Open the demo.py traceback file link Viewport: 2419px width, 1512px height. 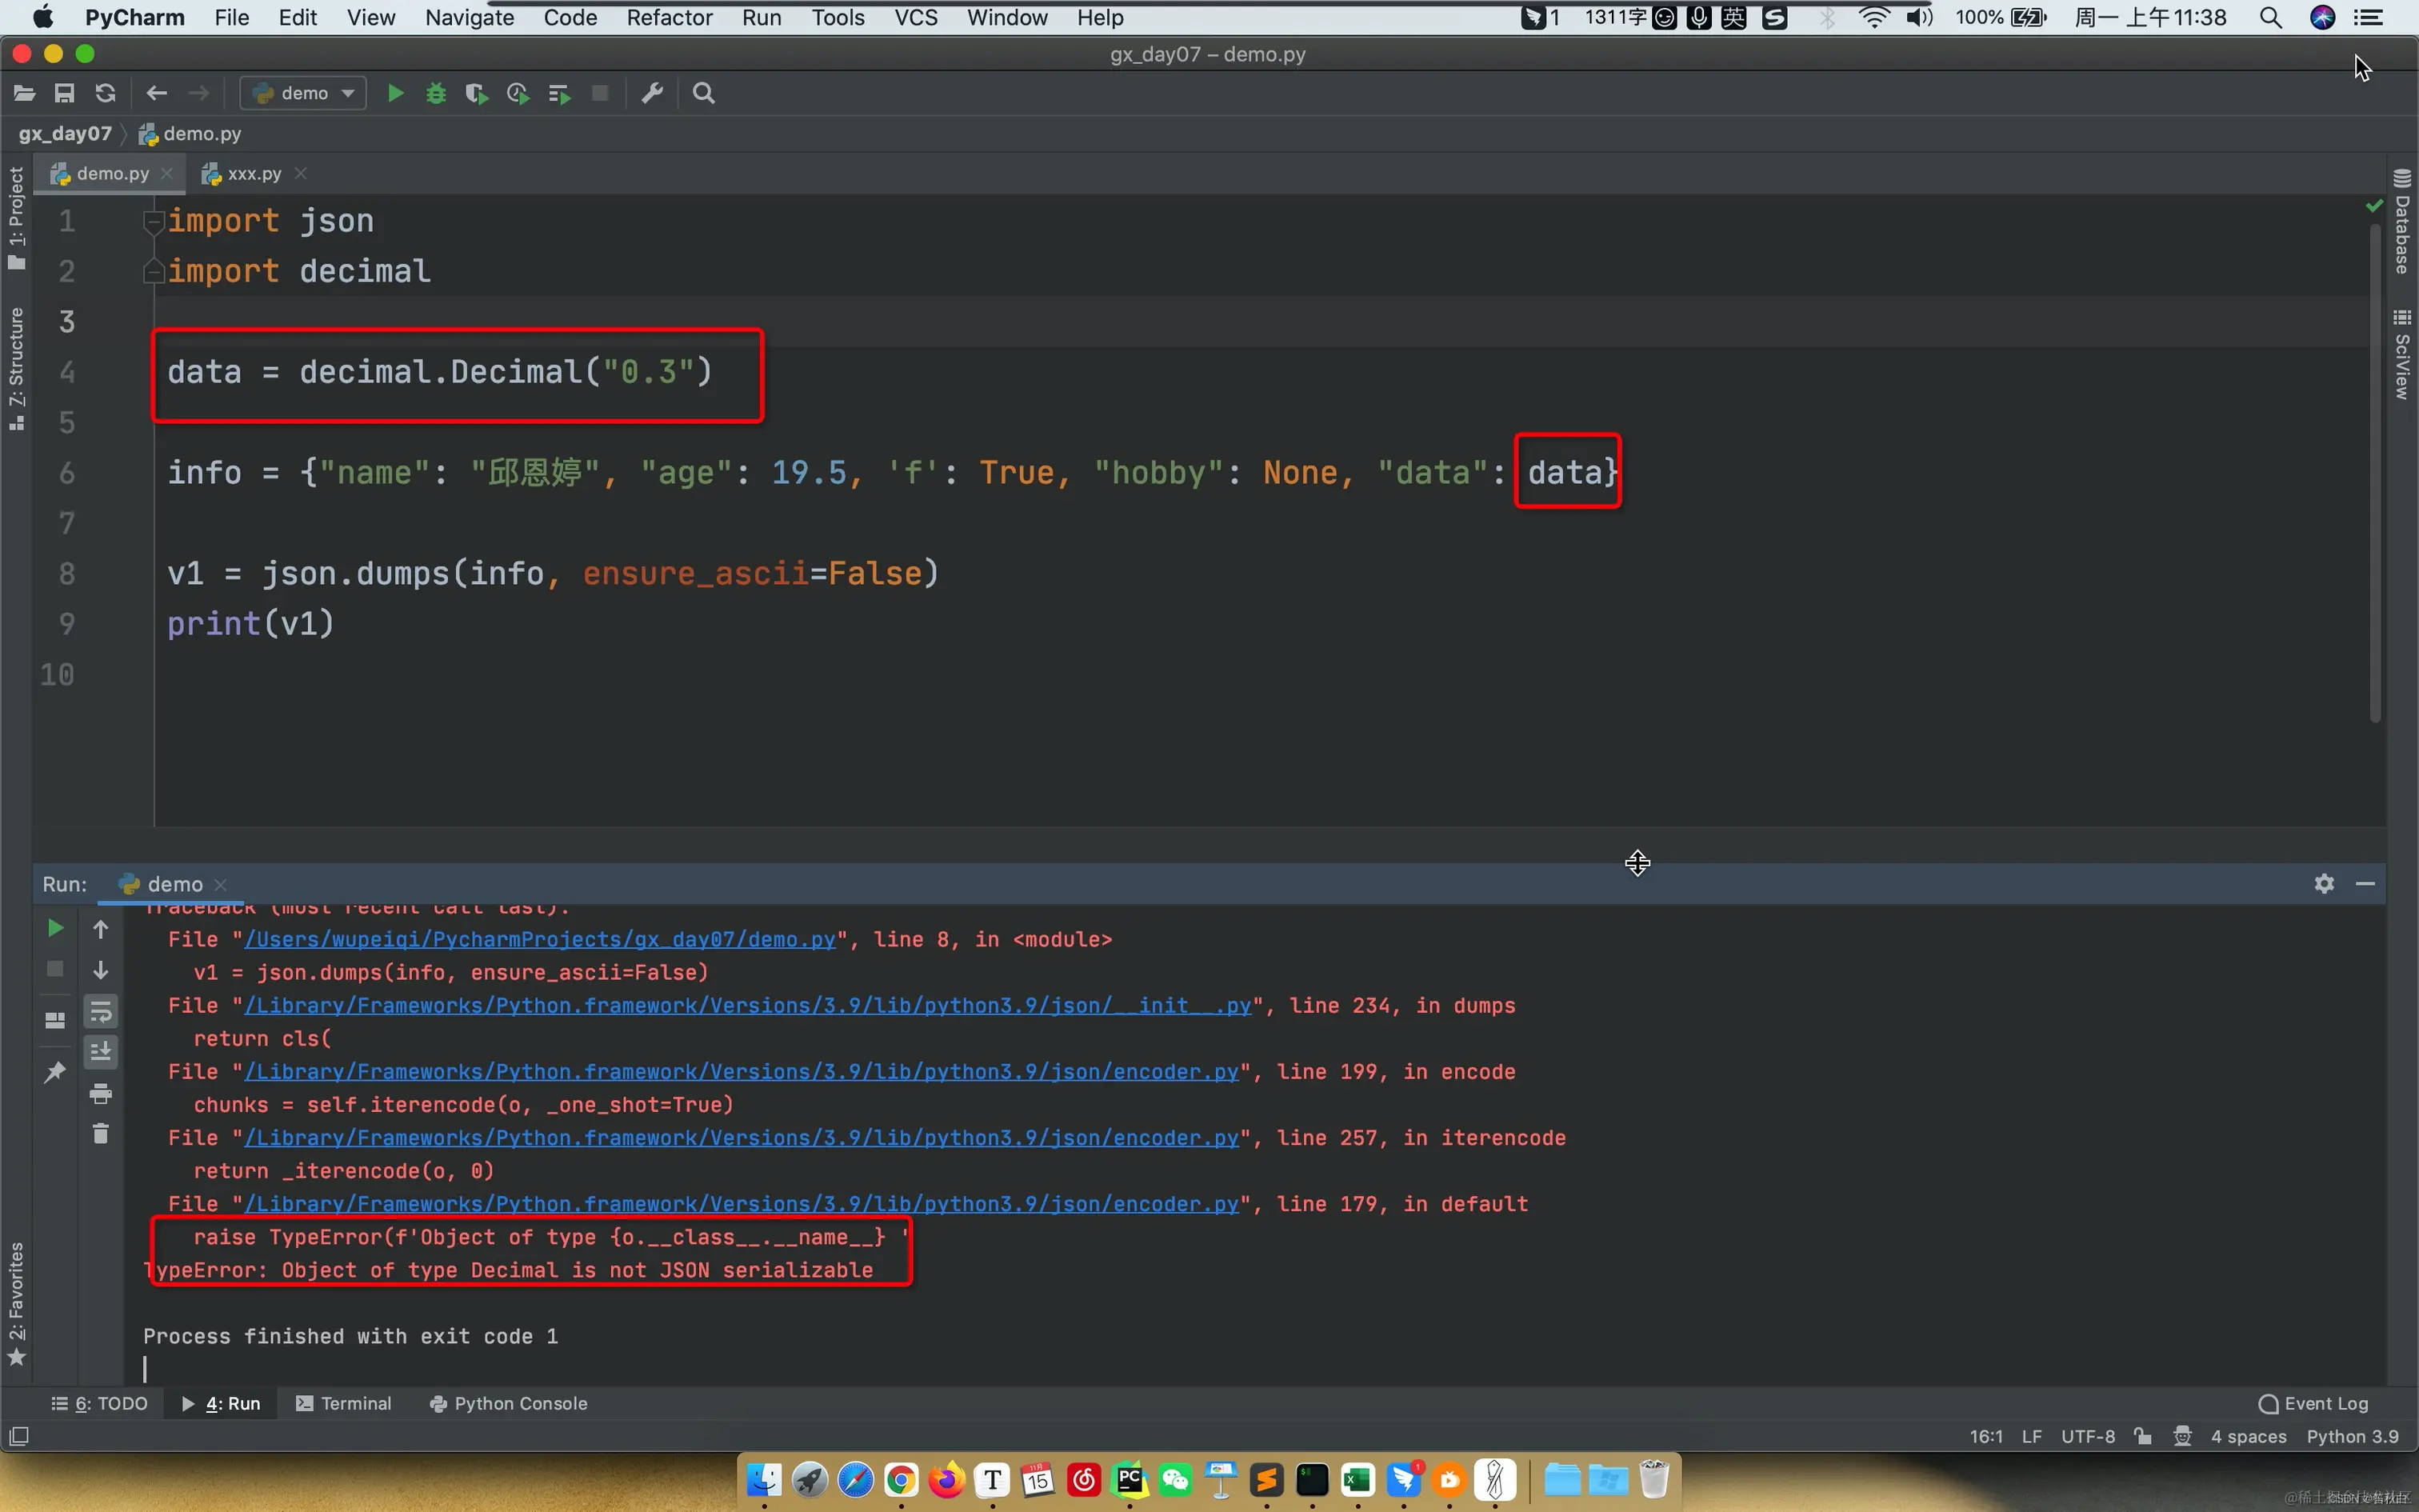click(540, 939)
